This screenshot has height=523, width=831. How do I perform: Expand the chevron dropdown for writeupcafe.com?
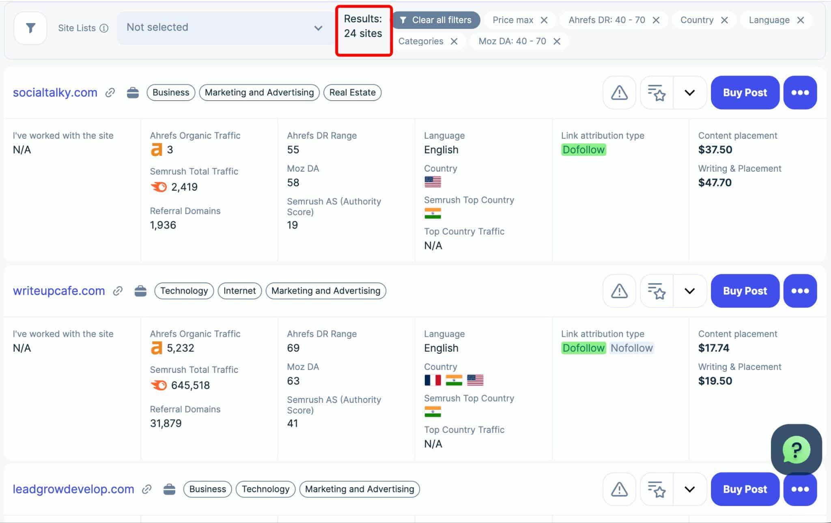click(x=690, y=291)
